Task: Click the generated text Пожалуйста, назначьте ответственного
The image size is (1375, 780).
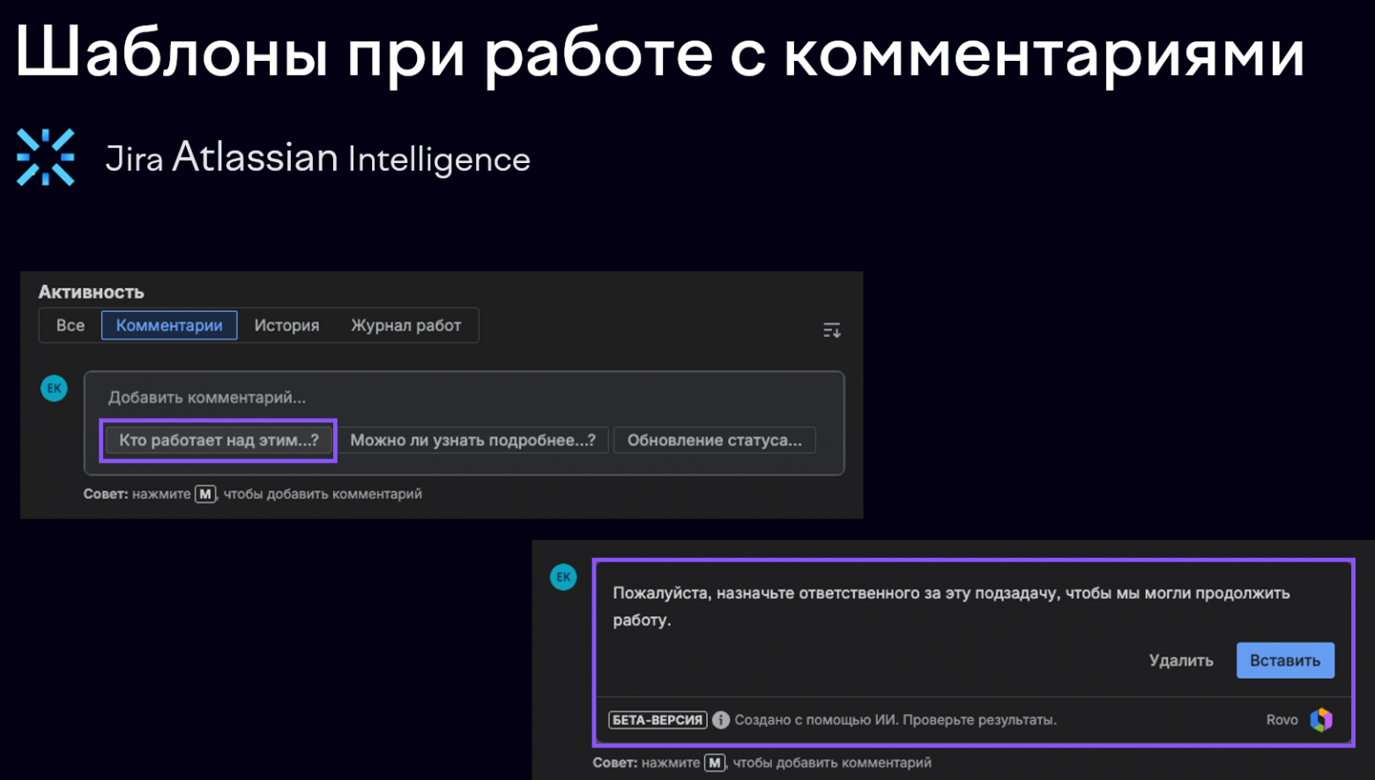Action: (951, 606)
